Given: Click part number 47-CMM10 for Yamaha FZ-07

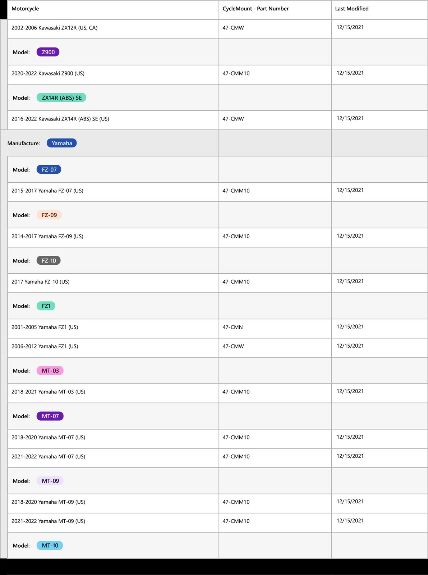Looking at the screenshot, I should 236,191.
